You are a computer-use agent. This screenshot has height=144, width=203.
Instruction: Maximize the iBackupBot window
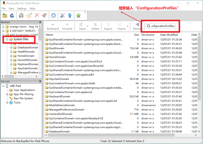[188, 3]
